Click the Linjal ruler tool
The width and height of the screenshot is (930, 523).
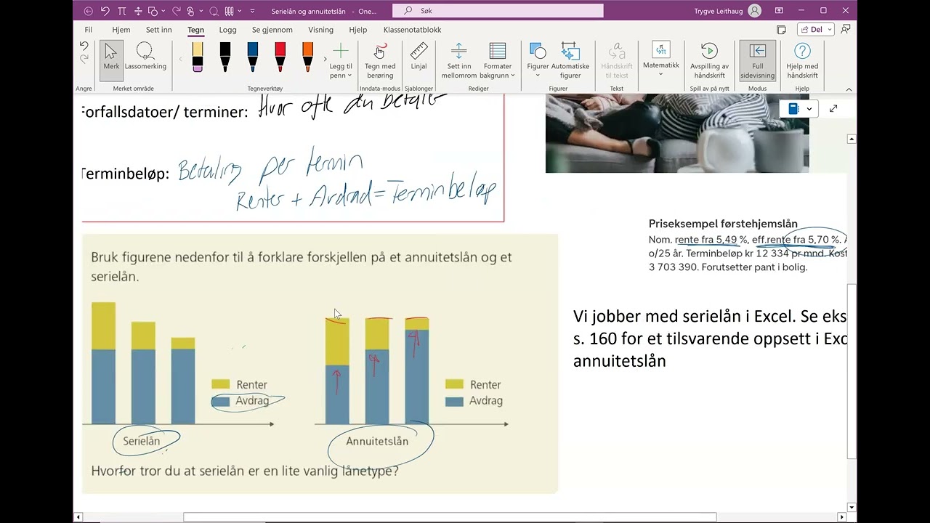pos(418,56)
